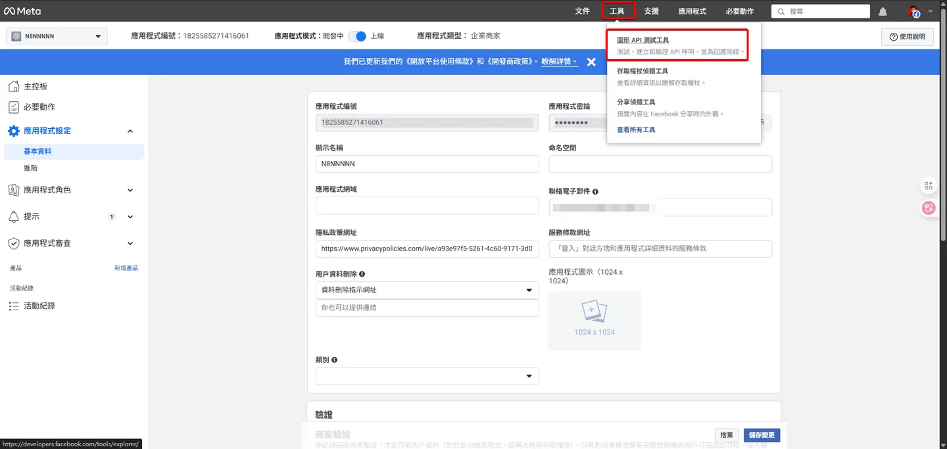Click the 應用程式網域 input field
The width and height of the screenshot is (947, 449).
tap(427, 205)
